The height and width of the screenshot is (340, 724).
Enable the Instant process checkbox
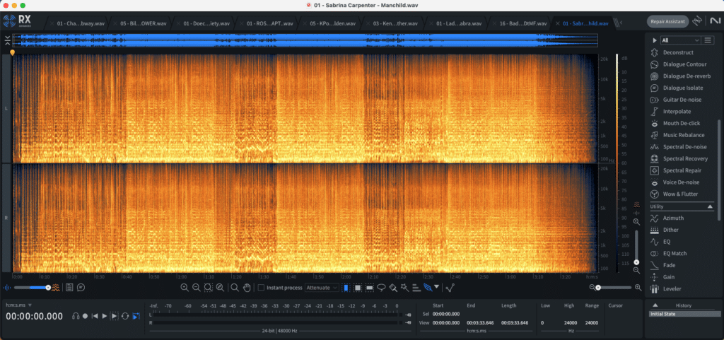(261, 288)
